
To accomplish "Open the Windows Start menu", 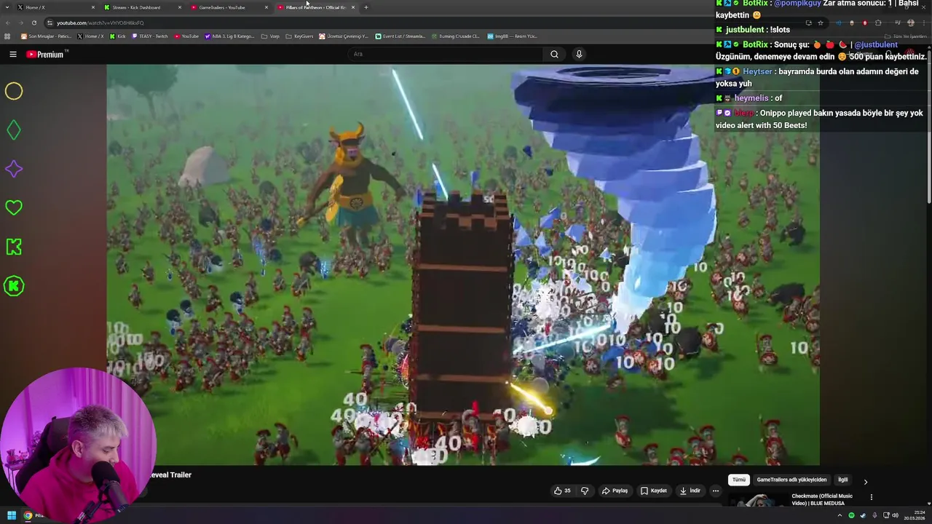I will point(12,515).
